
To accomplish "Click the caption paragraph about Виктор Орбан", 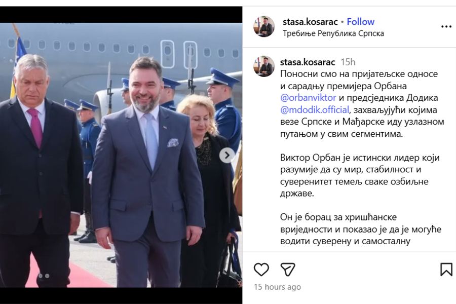I will [x=360, y=175].
